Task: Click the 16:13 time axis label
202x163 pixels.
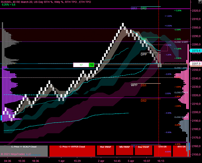Action: pos(161,161)
